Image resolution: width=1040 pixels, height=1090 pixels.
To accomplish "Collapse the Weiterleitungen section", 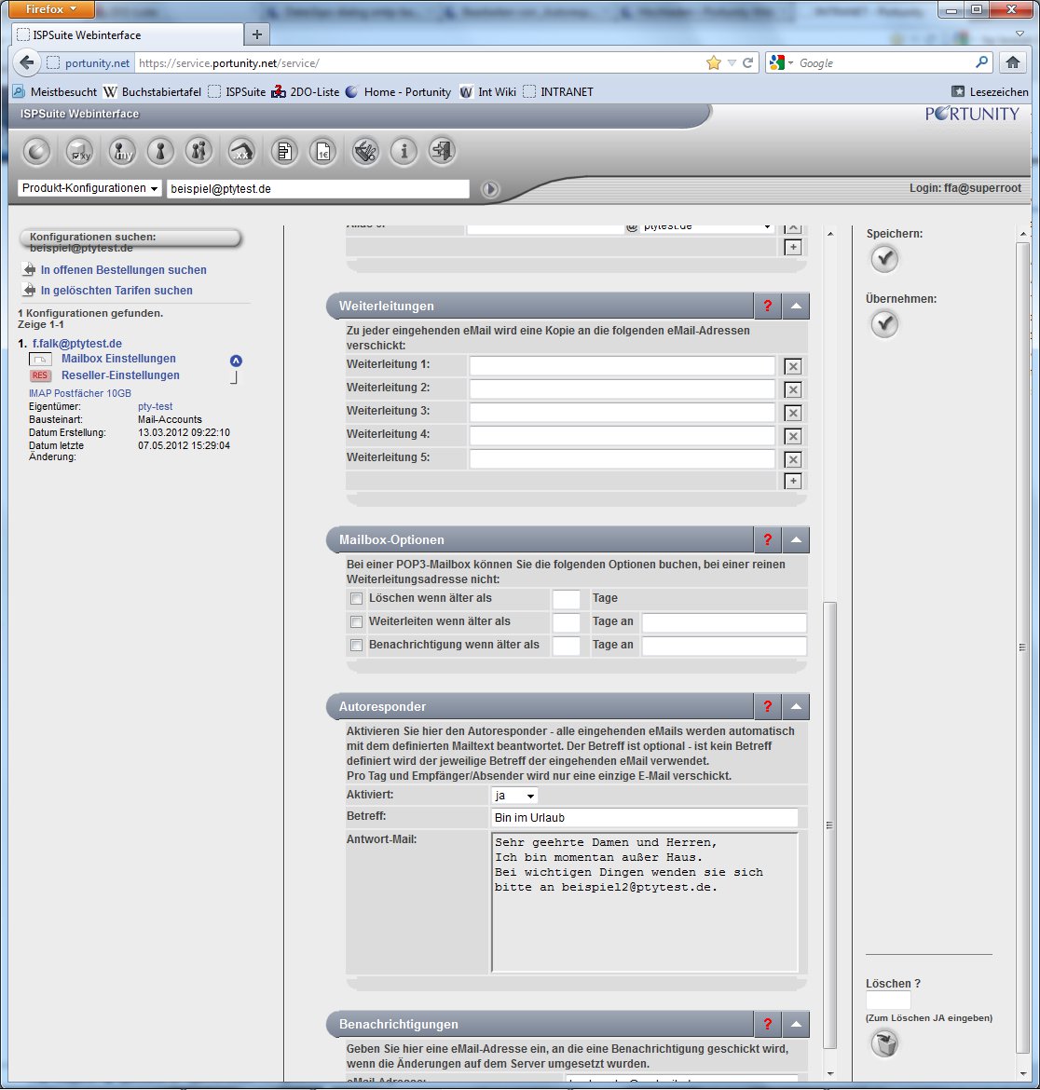I will click(x=795, y=306).
